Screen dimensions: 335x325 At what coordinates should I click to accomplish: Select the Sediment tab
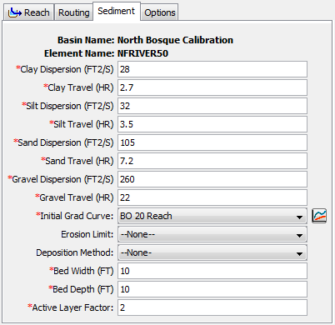point(117,11)
